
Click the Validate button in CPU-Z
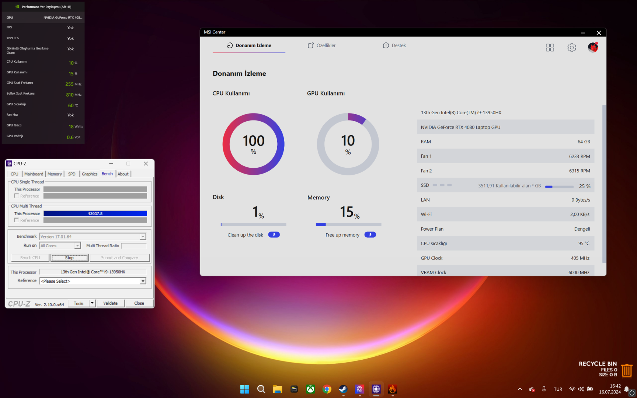(x=111, y=303)
